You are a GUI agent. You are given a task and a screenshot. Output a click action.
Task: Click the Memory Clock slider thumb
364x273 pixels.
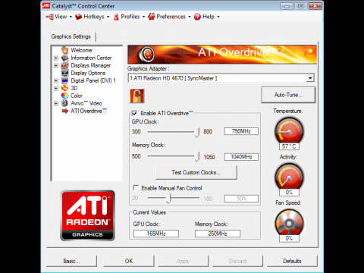point(197,157)
